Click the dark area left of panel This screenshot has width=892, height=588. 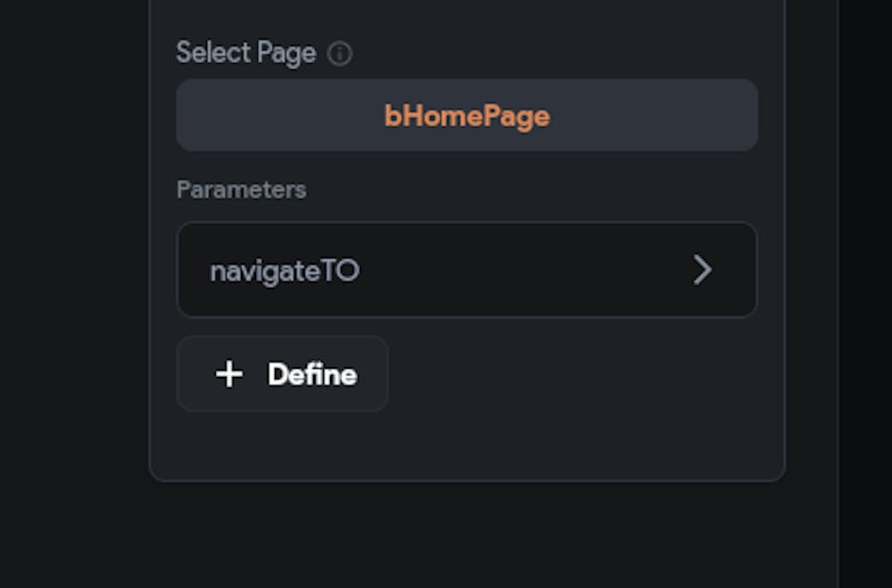[x=71, y=267]
